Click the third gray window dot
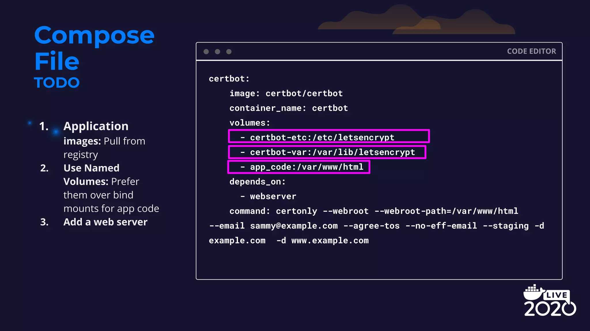The width and height of the screenshot is (590, 331). click(229, 52)
